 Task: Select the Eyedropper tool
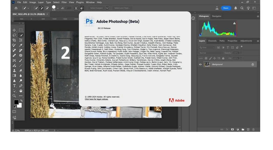21,45
